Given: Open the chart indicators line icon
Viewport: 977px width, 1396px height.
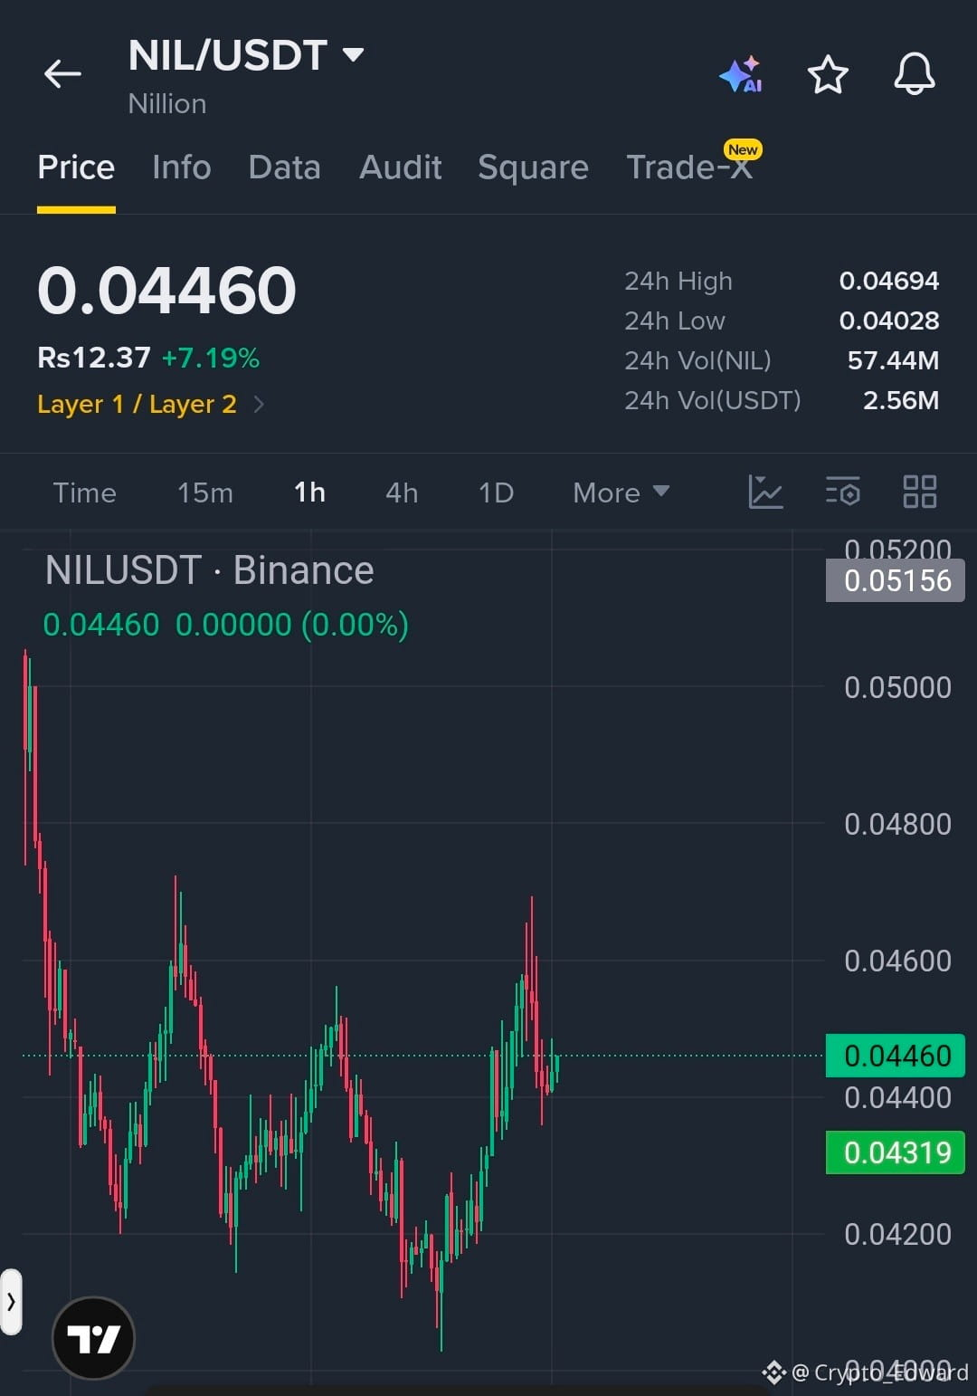Looking at the screenshot, I should (765, 492).
